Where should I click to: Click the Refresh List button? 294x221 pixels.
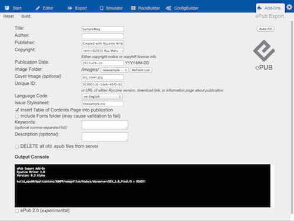[141, 70]
